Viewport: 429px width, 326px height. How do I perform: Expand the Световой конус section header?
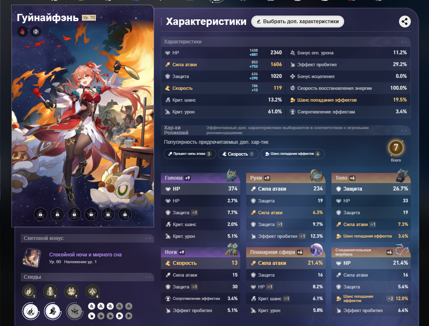tap(87, 238)
